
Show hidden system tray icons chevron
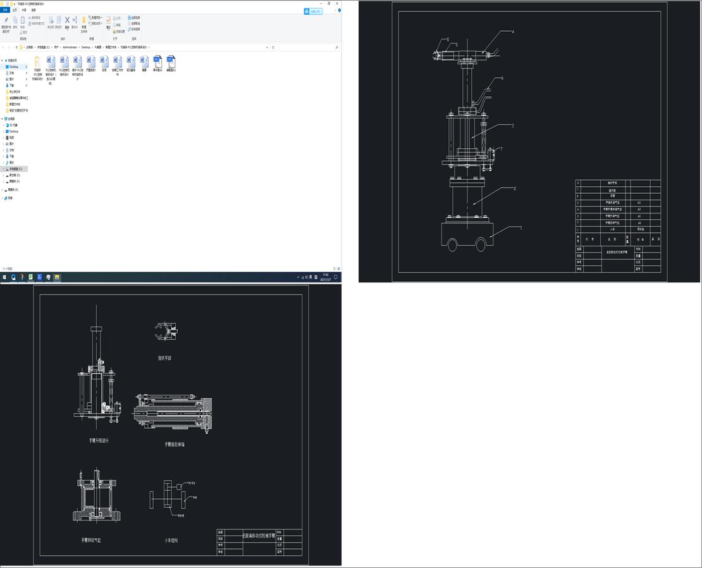coord(298,277)
